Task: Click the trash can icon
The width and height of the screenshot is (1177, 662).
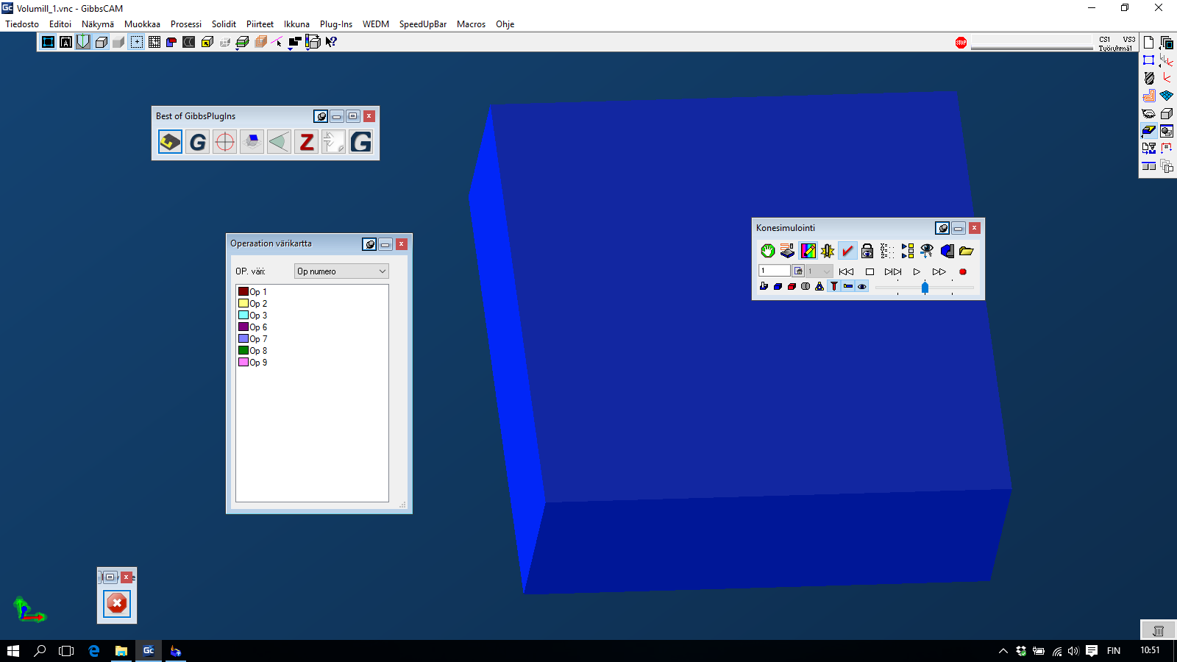Action: 1158,630
